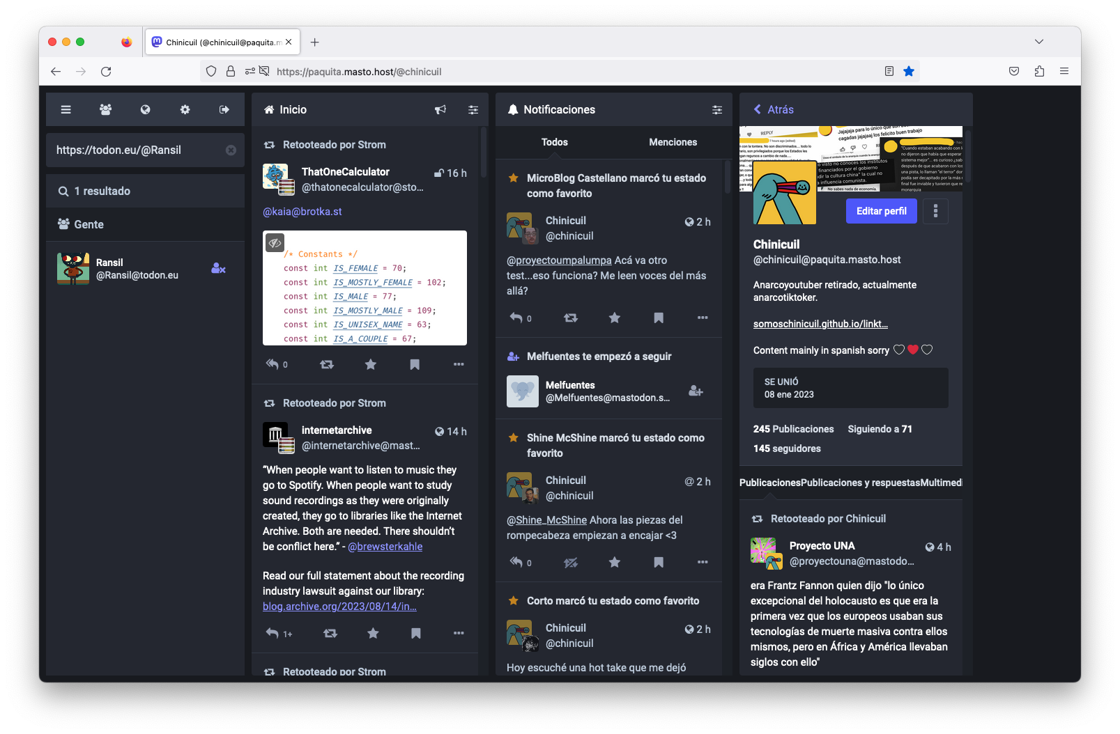Click the Firefox back arrow
This screenshot has width=1120, height=734.
click(56, 71)
